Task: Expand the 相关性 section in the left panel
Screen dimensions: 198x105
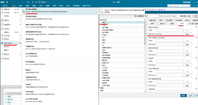Action: pos(6,100)
